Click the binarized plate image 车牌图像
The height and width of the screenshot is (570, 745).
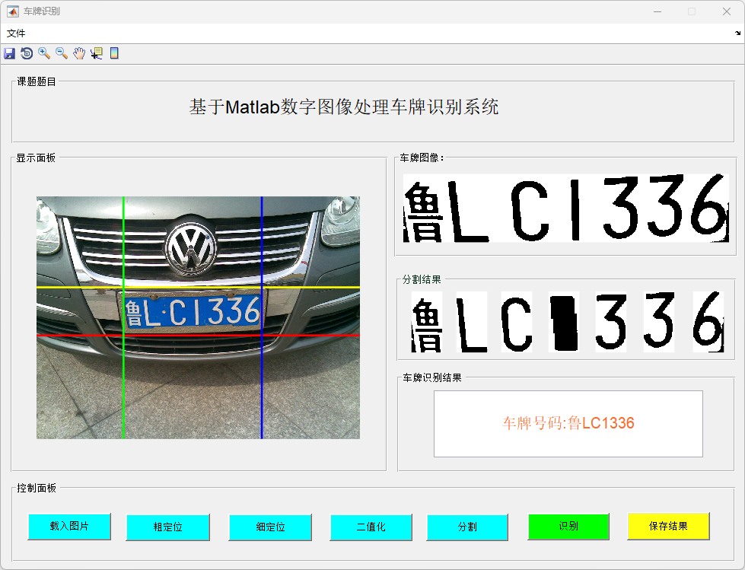[x=565, y=209]
